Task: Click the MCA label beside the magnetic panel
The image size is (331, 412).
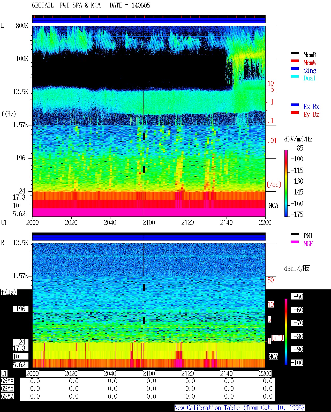Action: coord(273,356)
